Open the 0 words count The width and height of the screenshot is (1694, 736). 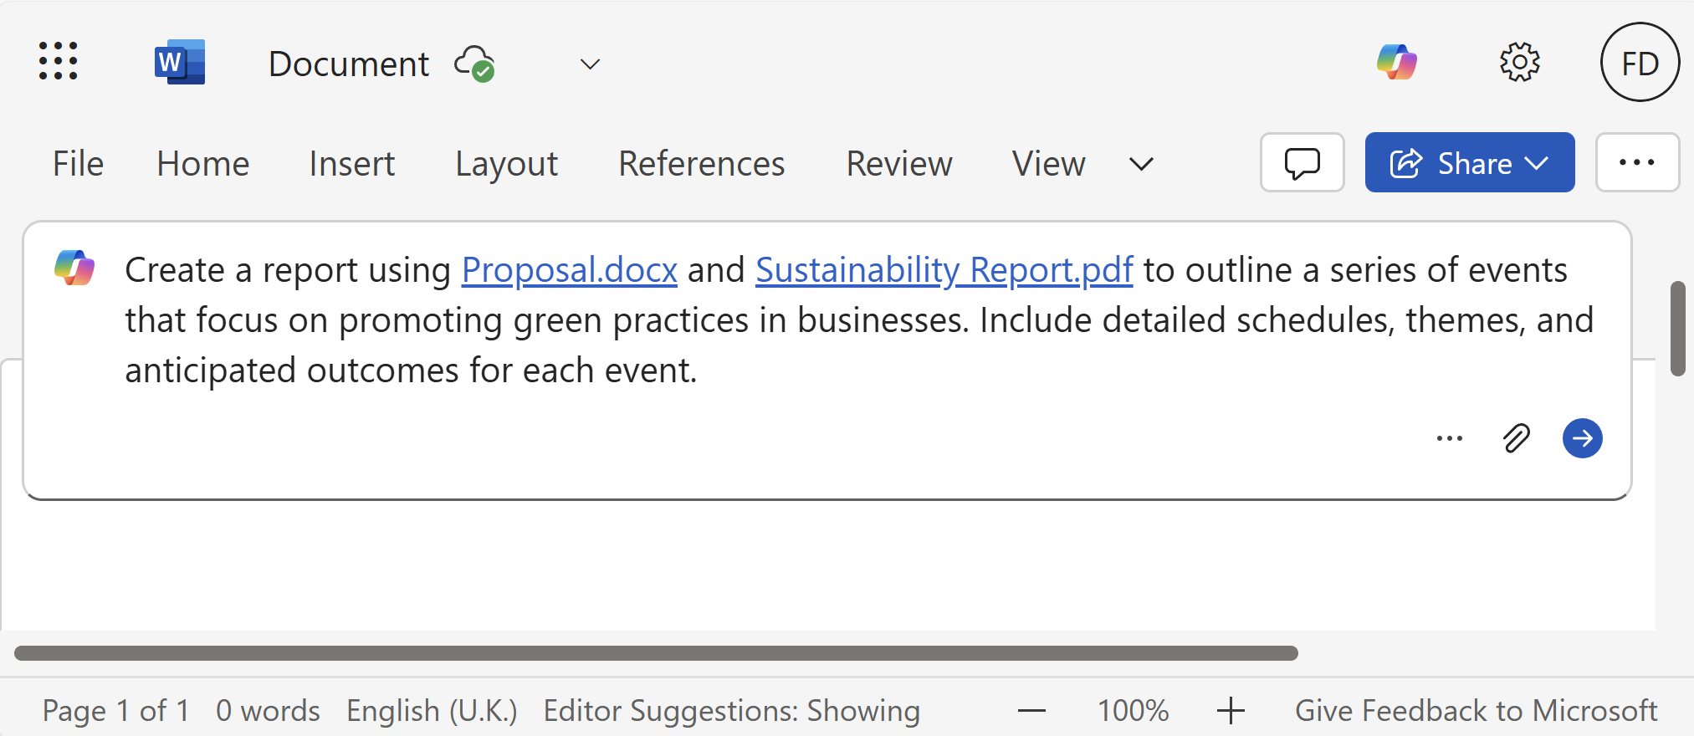tap(268, 711)
